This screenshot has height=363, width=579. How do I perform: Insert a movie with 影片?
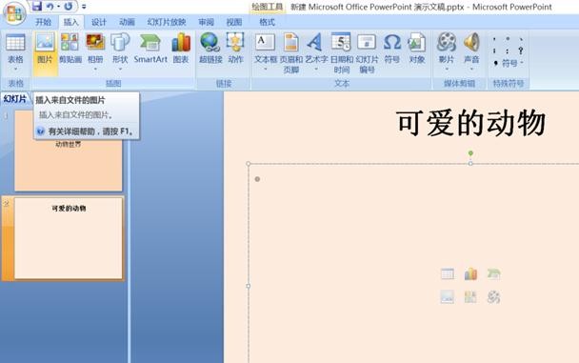tap(447, 52)
